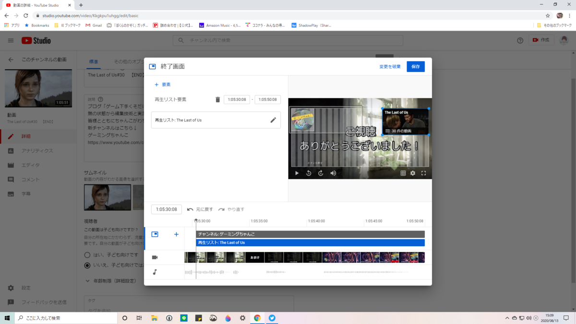Click 変更を破棄 to discard changes
576x324 pixels.
click(390, 67)
